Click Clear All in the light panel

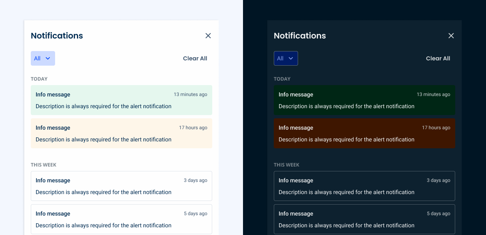[x=195, y=58]
